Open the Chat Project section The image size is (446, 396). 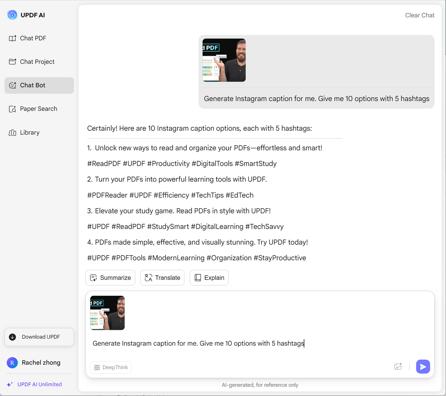pos(39,62)
